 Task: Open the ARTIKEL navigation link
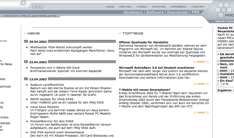pyautogui.click(x=126, y=7)
